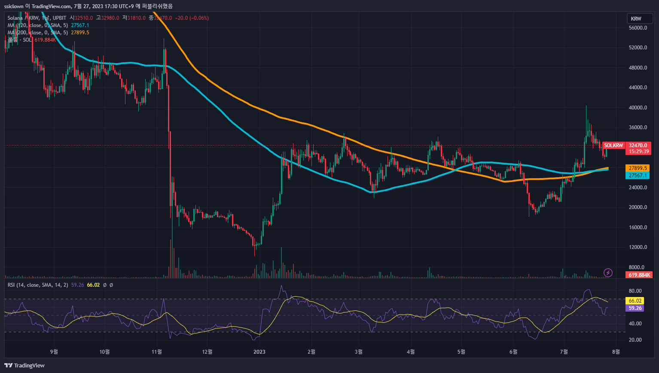Click the 80.00 RSI axis tick
Viewport: 659px width, 373px height.
coord(635,291)
